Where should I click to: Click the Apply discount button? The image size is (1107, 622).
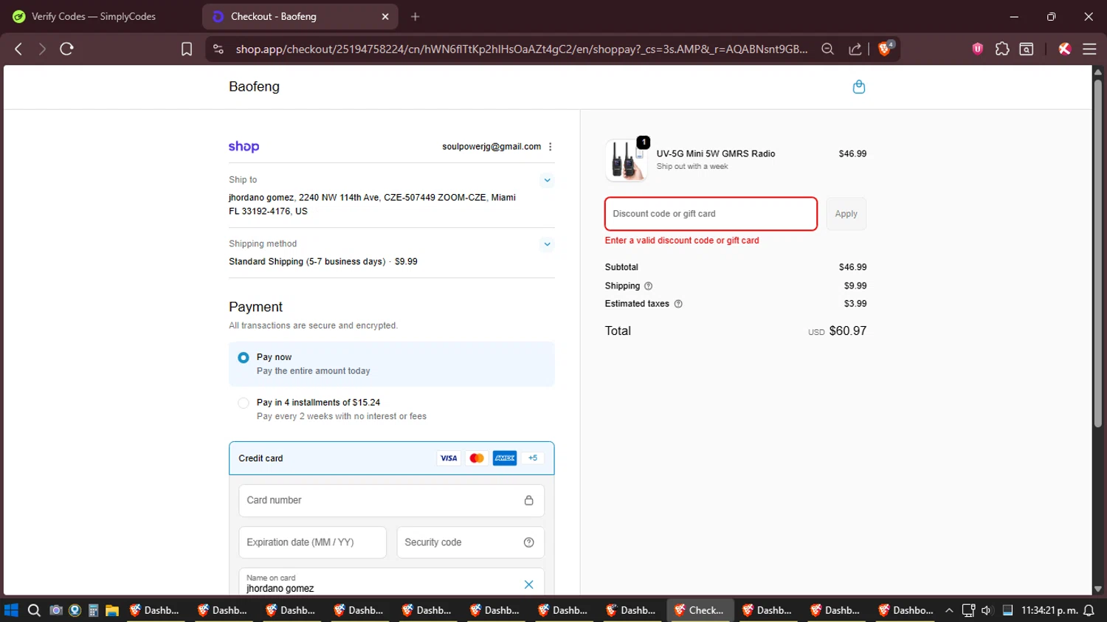[846, 214]
